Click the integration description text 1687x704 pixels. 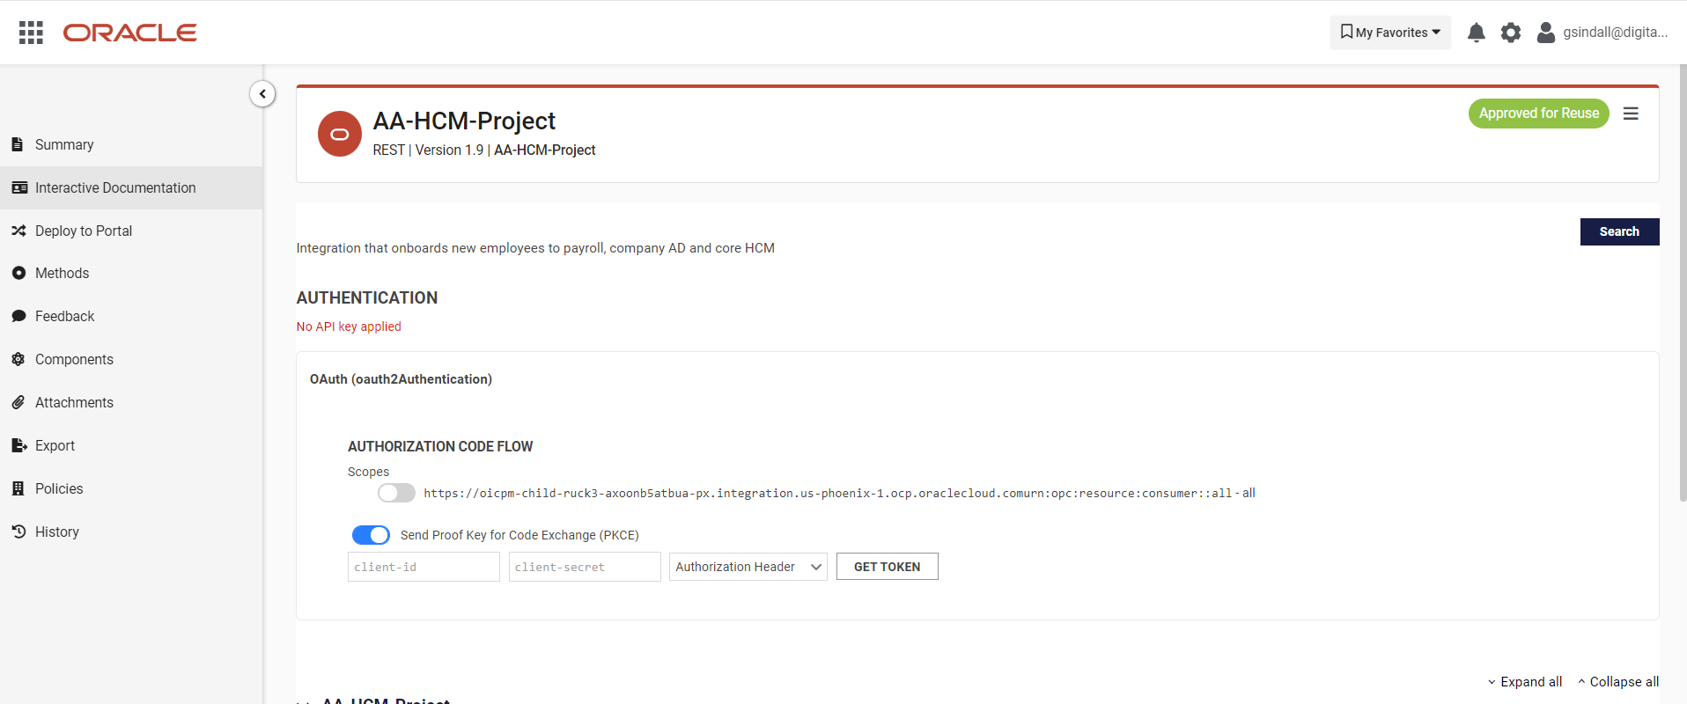tap(535, 248)
